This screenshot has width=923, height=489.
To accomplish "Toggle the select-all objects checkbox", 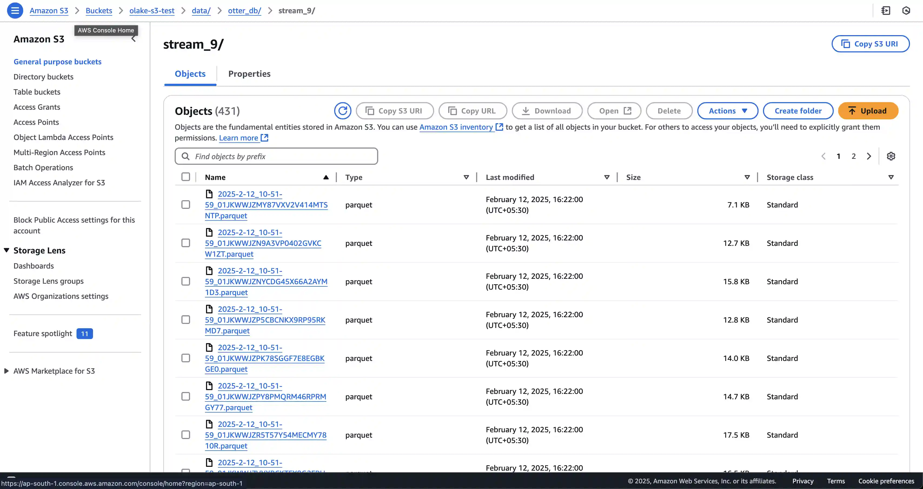I will 186,177.
